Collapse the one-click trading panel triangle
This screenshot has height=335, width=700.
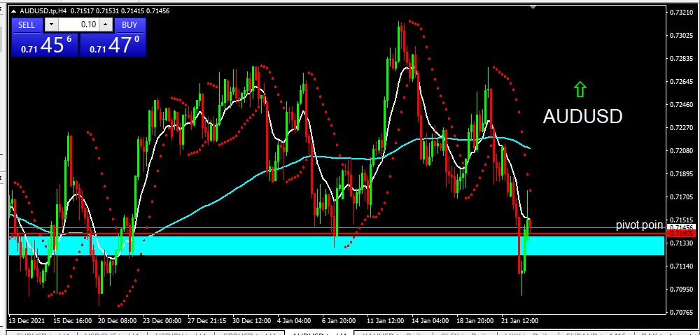pos(13,10)
